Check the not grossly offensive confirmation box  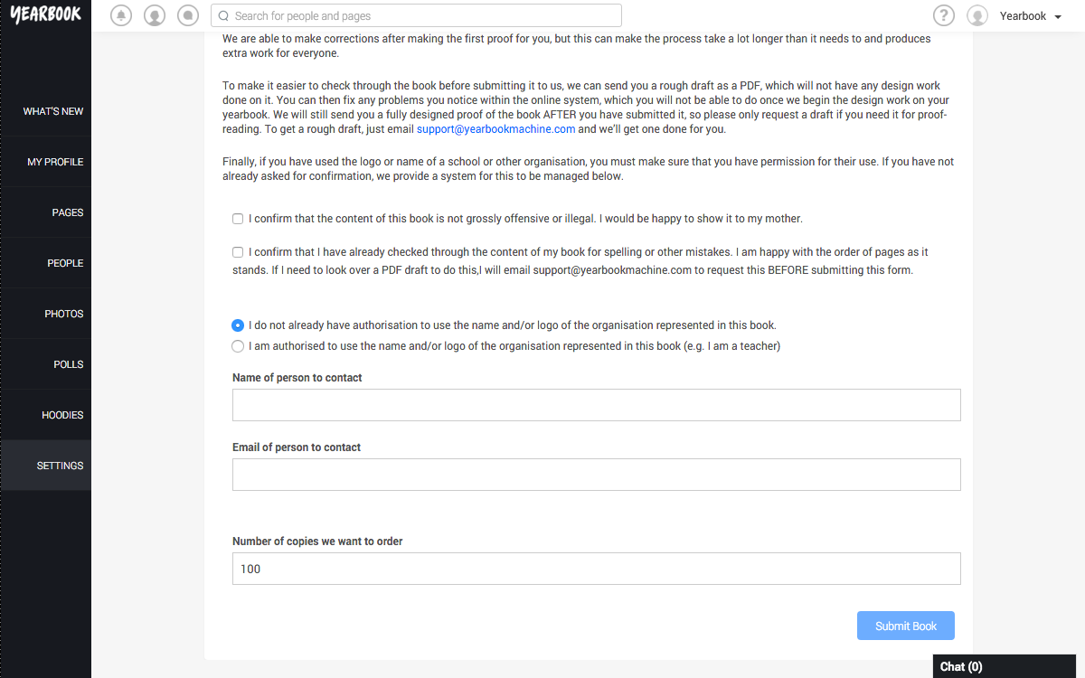coord(238,219)
